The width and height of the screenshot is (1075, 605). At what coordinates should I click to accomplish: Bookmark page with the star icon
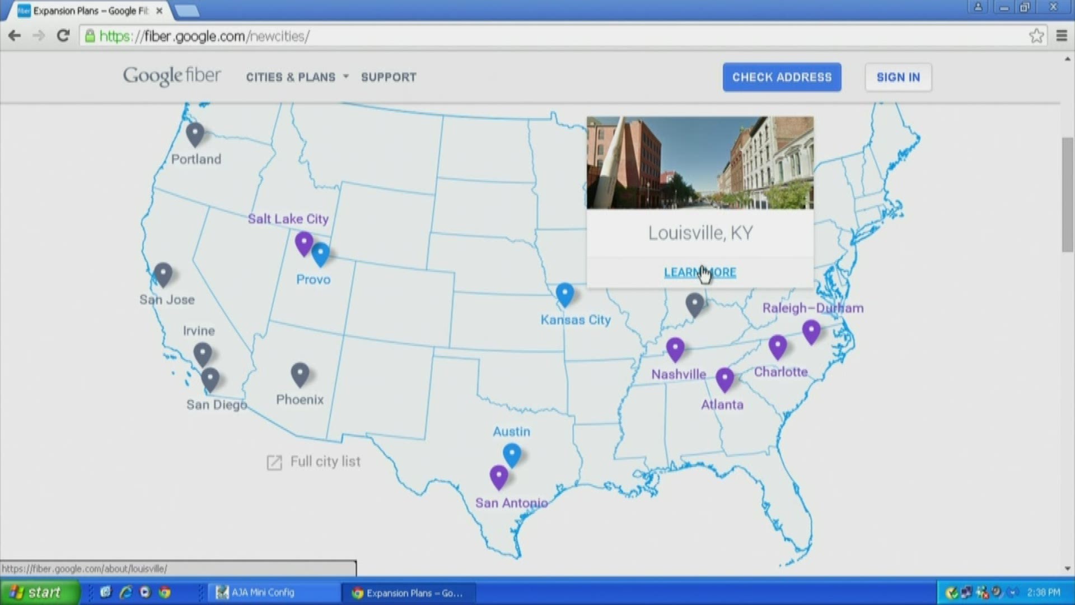coord(1036,36)
